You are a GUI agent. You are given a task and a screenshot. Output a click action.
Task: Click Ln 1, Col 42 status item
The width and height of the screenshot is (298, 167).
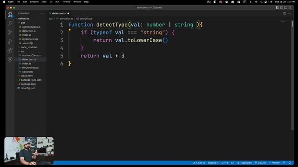199,163
